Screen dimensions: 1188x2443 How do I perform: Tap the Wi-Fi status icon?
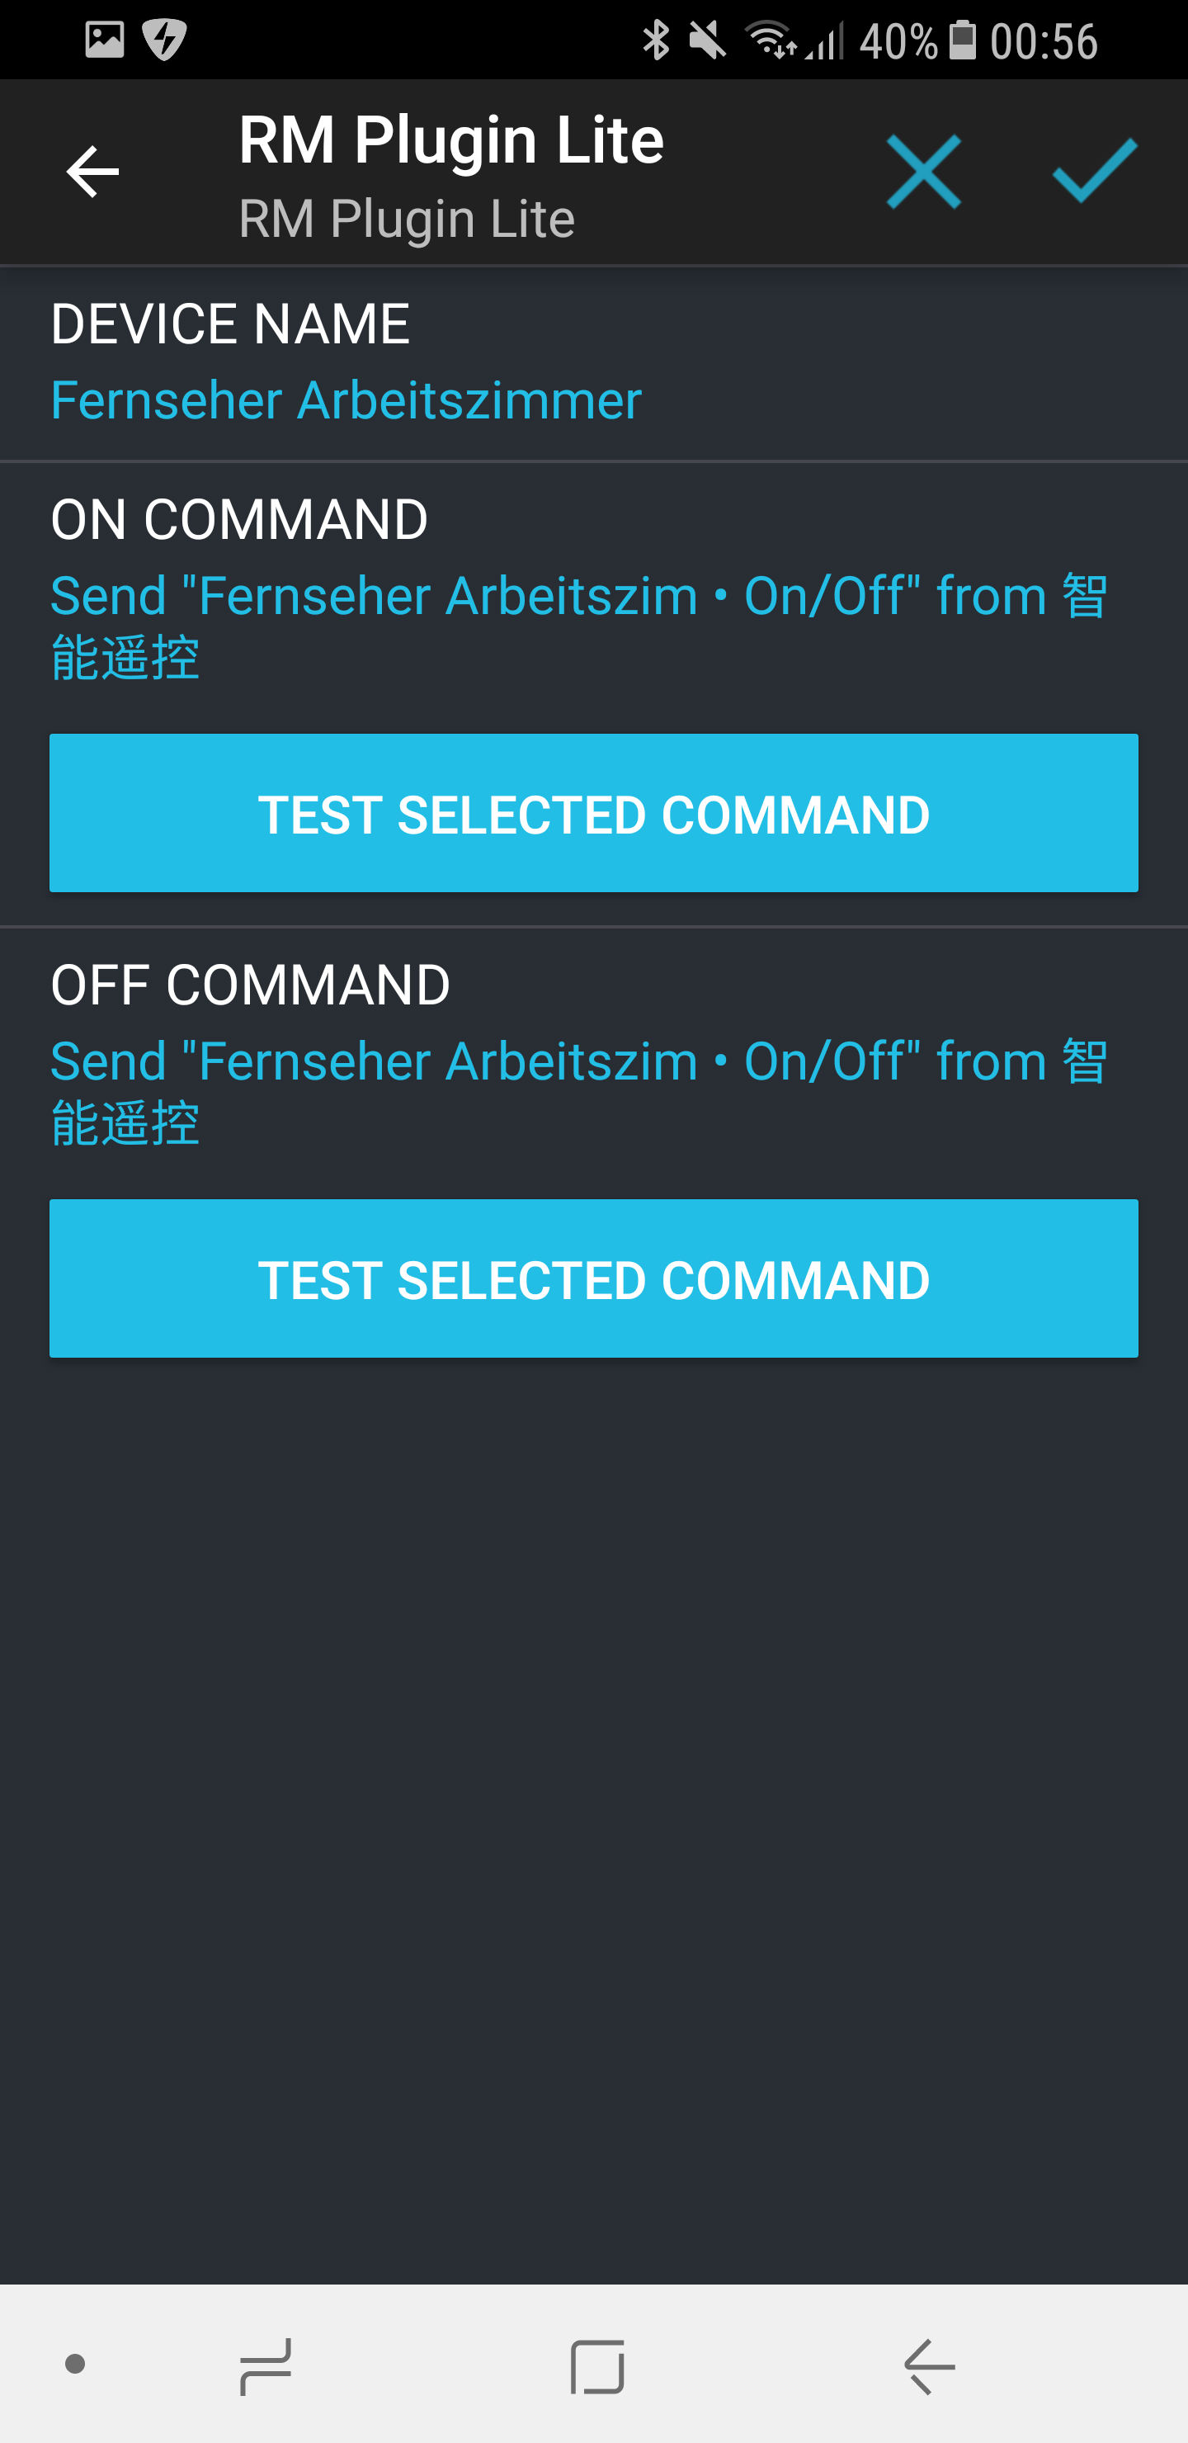click(x=770, y=40)
